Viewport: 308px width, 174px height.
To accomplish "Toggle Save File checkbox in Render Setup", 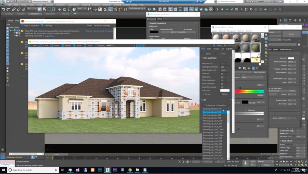I will (x=283, y=40).
